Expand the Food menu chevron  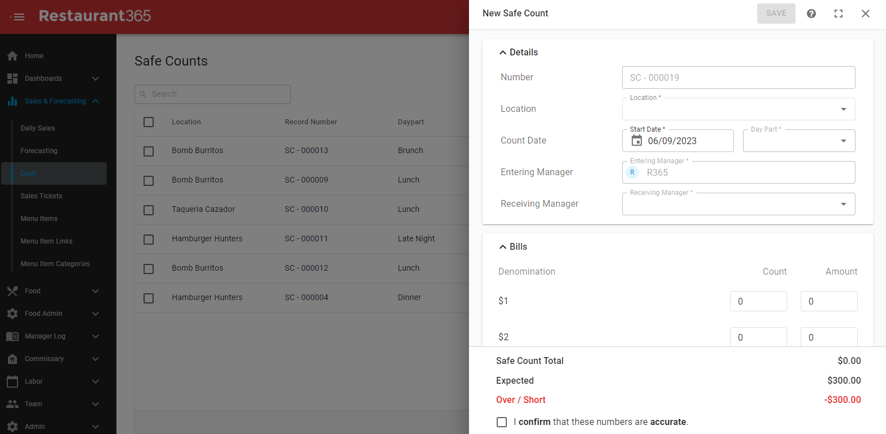tap(95, 291)
